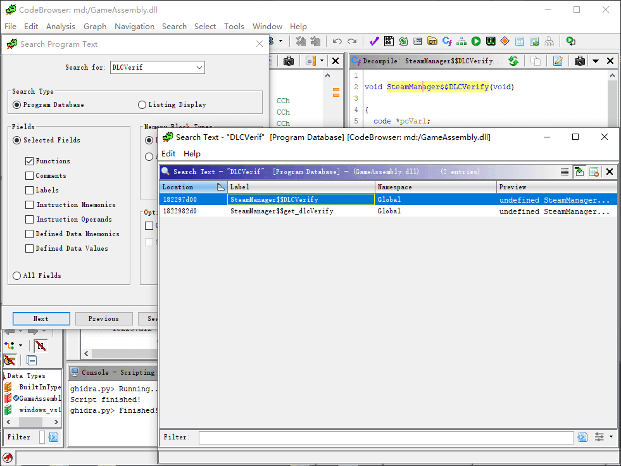
Task: Open the decompiler panel dropdown arrow menu
Action: tap(595, 61)
